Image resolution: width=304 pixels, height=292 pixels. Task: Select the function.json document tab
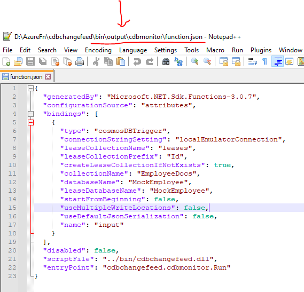(x=27, y=77)
